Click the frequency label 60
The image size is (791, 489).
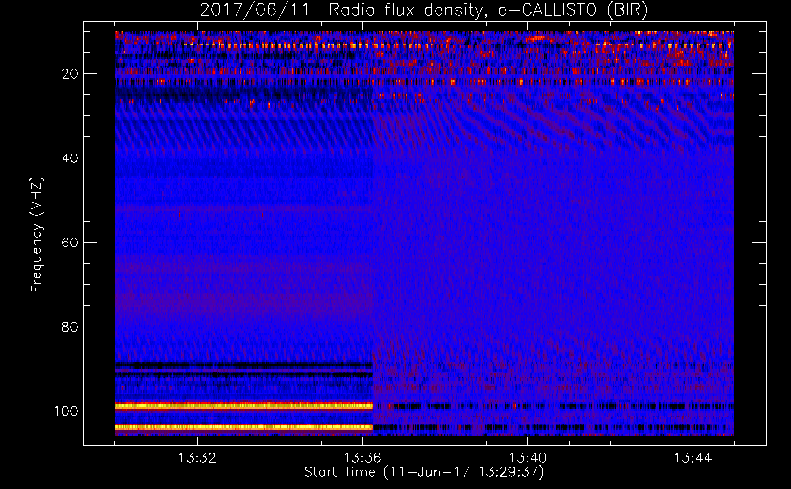[70, 243]
